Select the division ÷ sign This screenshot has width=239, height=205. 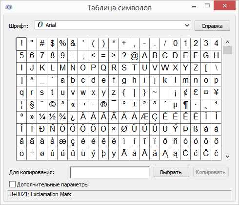pyautogui.click(x=32, y=154)
